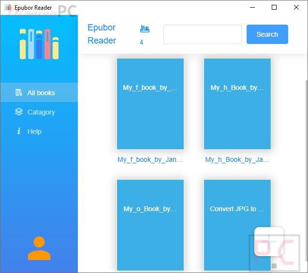Minimize the Epubor Reader window
Viewport: 308px width, 273px height.
tap(252, 7)
